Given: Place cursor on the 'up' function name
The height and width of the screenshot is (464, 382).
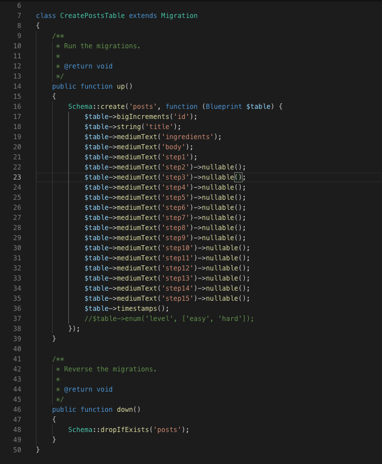Looking at the screenshot, I should (x=120, y=86).
